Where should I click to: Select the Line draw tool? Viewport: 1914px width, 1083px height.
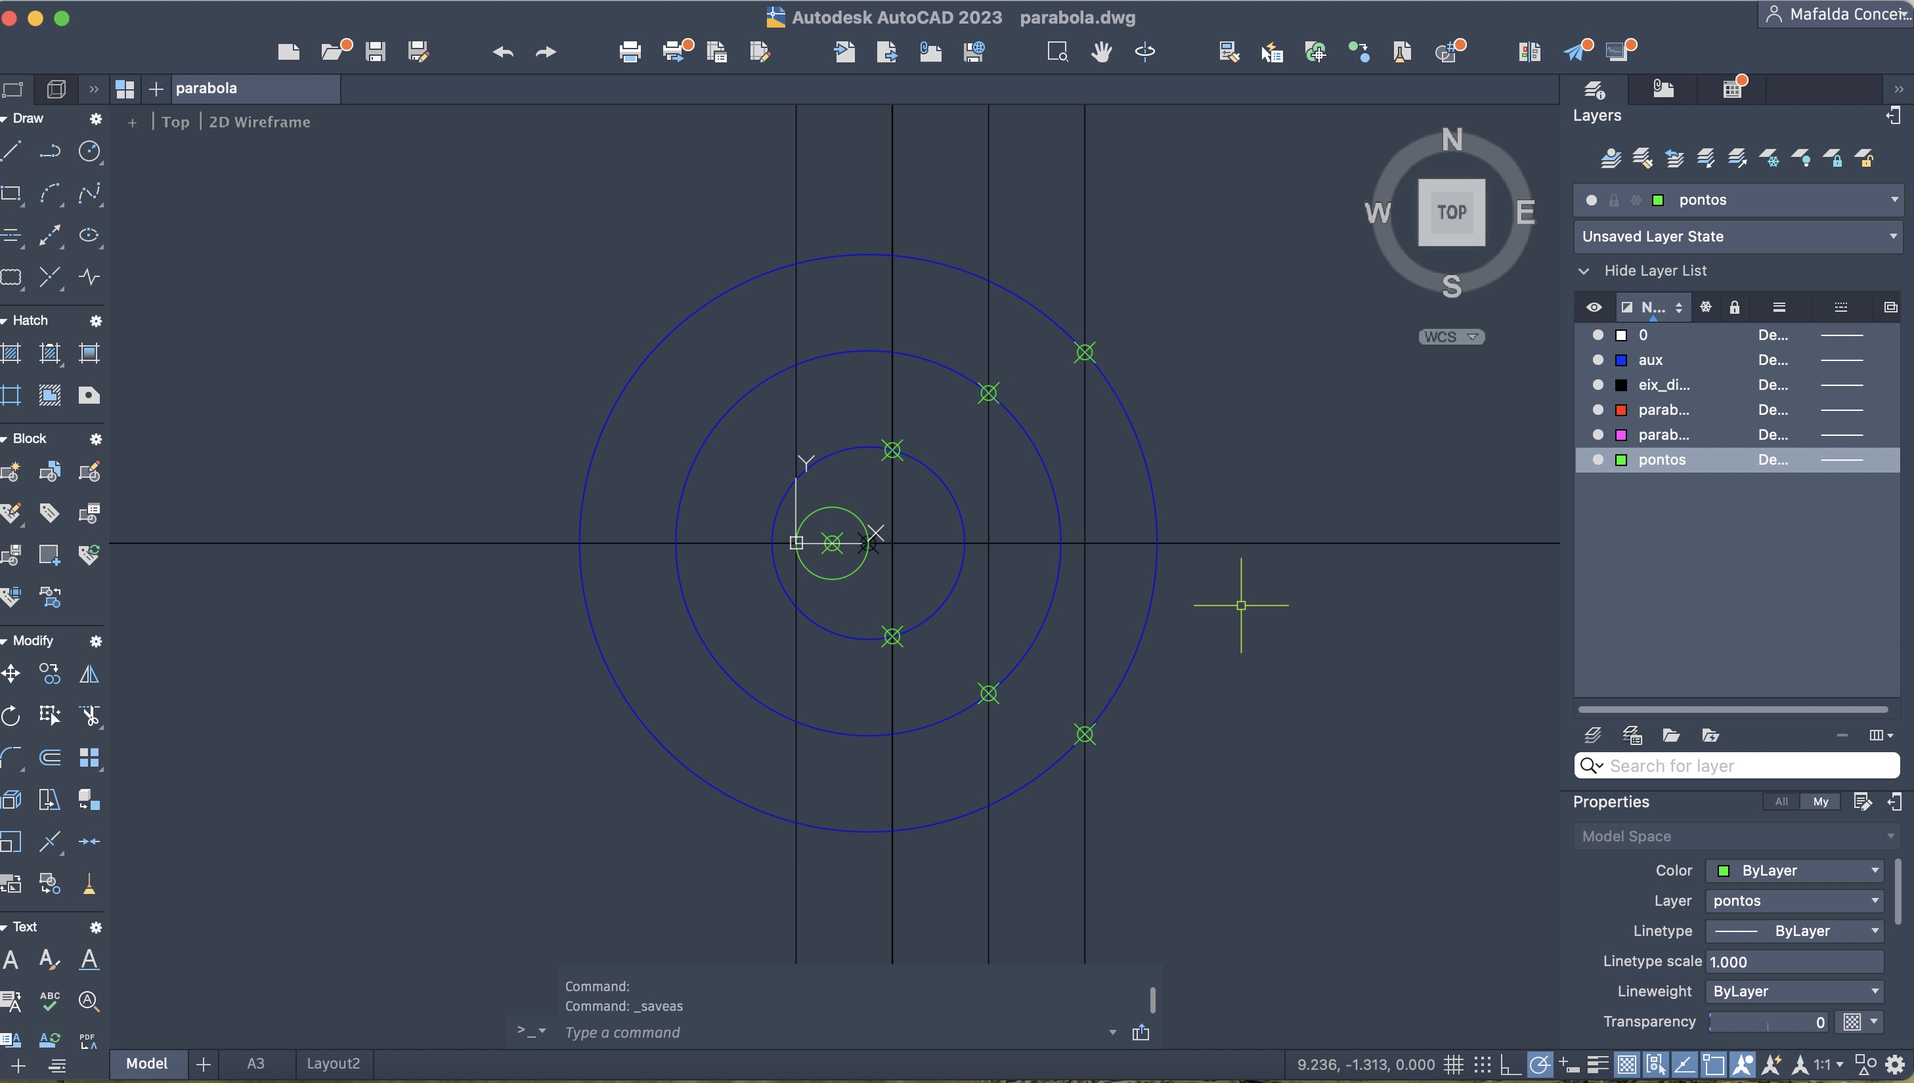(11, 152)
